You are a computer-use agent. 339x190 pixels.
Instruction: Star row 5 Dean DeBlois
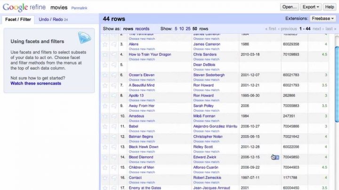[105, 65]
